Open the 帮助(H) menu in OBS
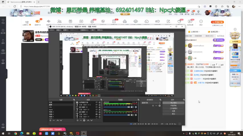 tap(100, 30)
